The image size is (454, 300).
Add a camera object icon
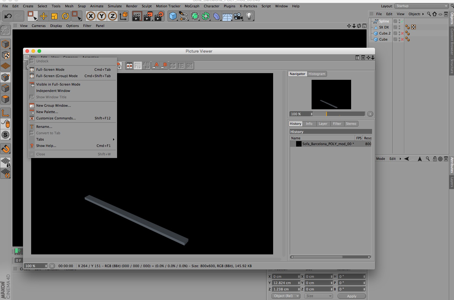238,16
